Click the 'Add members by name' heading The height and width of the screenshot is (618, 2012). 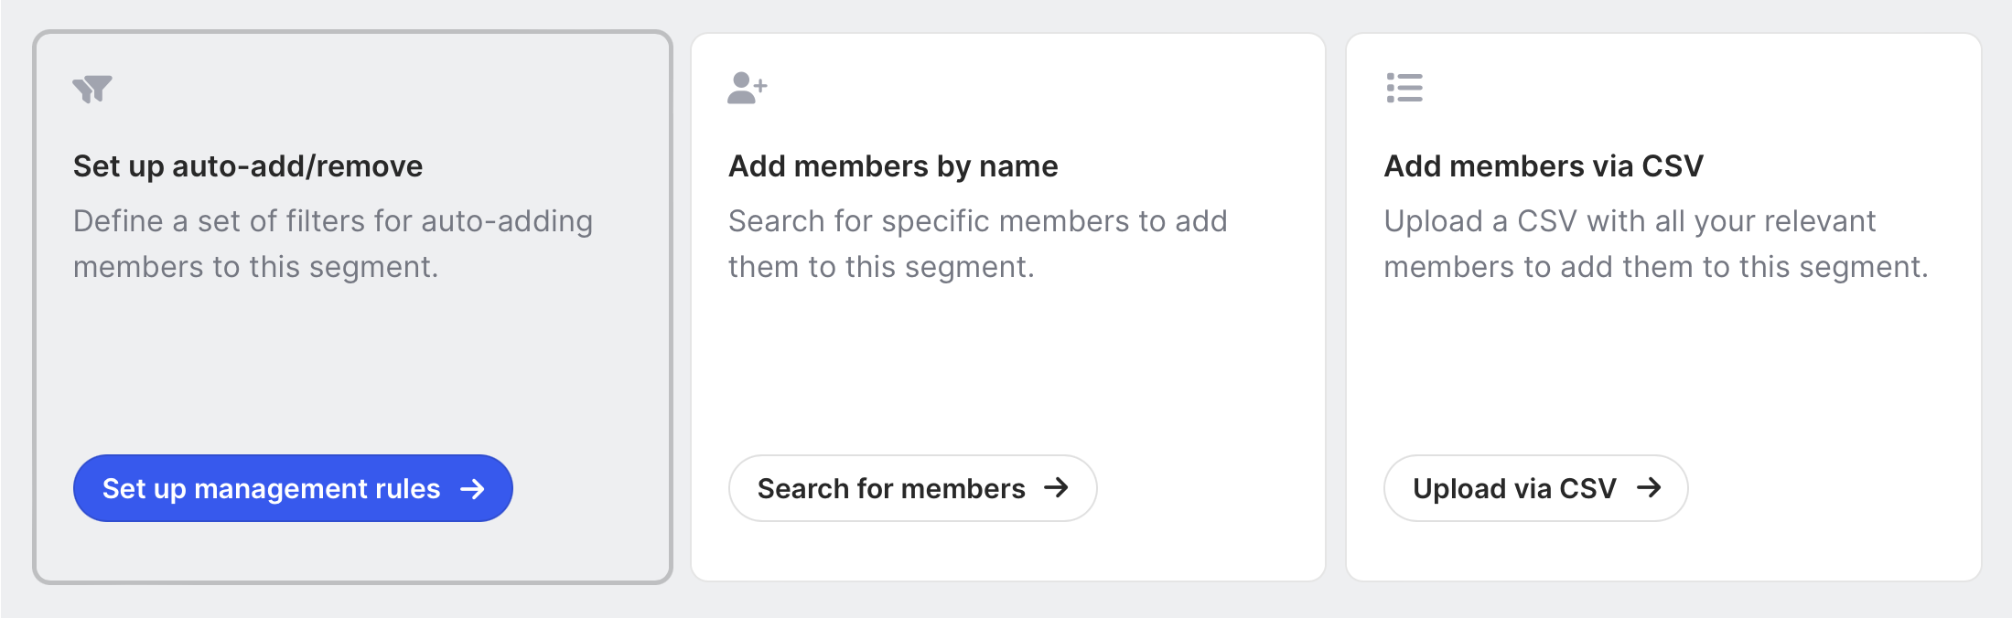(x=893, y=166)
